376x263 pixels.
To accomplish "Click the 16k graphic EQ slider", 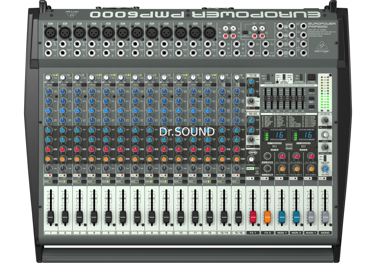I will [x=303, y=98].
